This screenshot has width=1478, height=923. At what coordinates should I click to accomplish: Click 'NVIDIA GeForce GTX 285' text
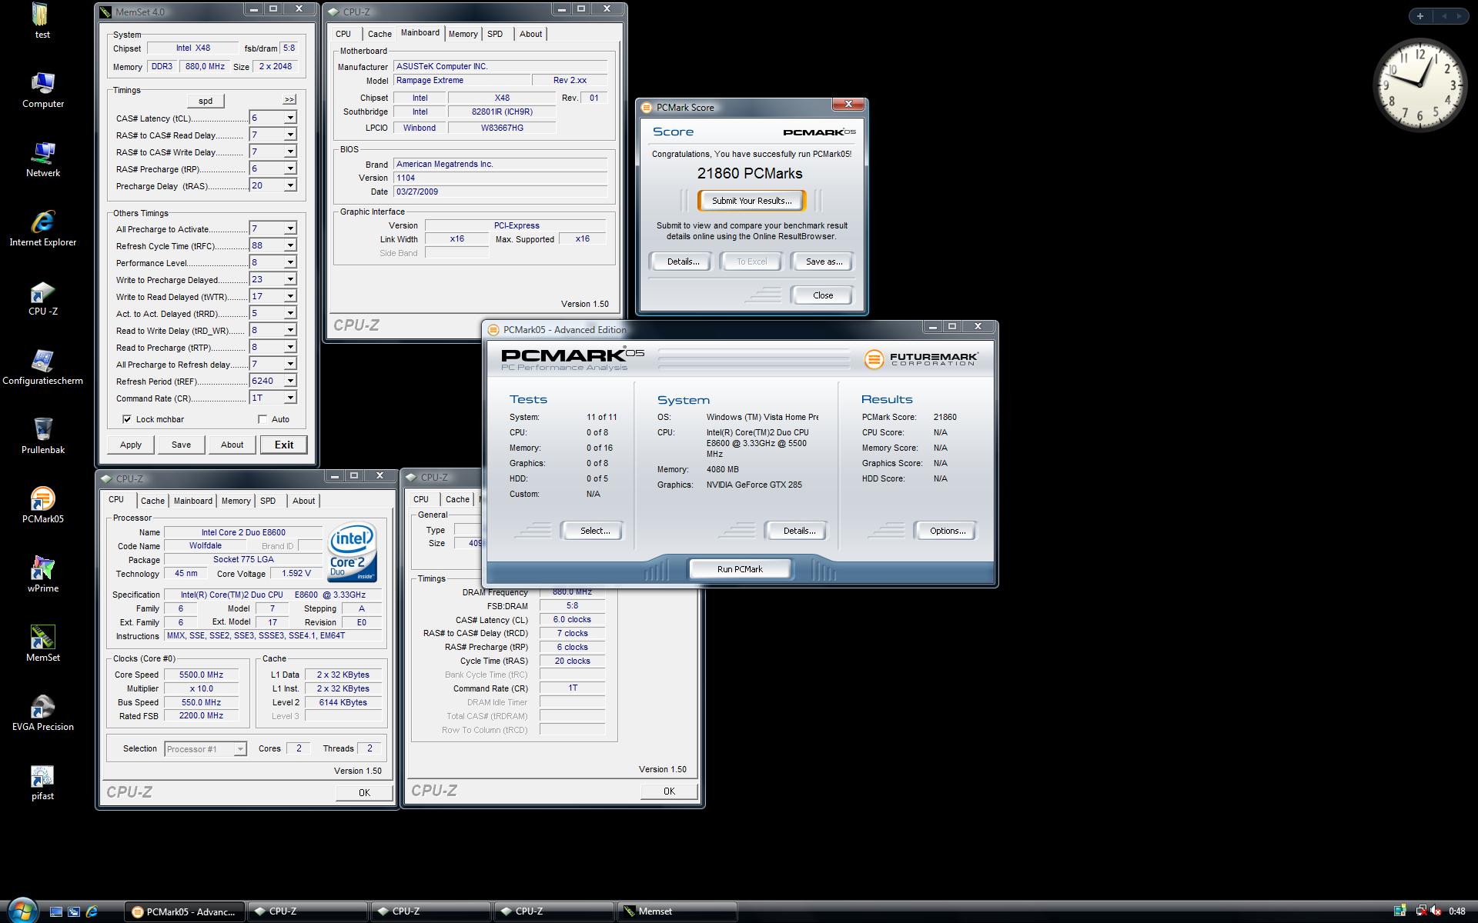pos(754,485)
